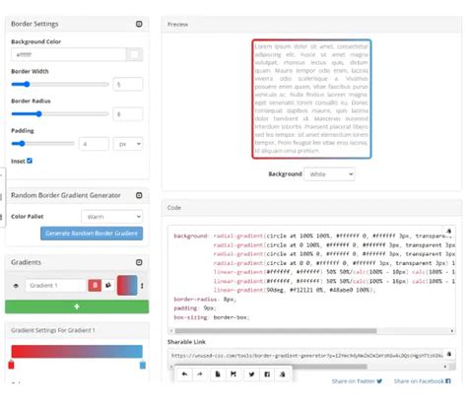Click the Gradient 1 name field
Screen dimensions: 467x412
tap(56, 286)
